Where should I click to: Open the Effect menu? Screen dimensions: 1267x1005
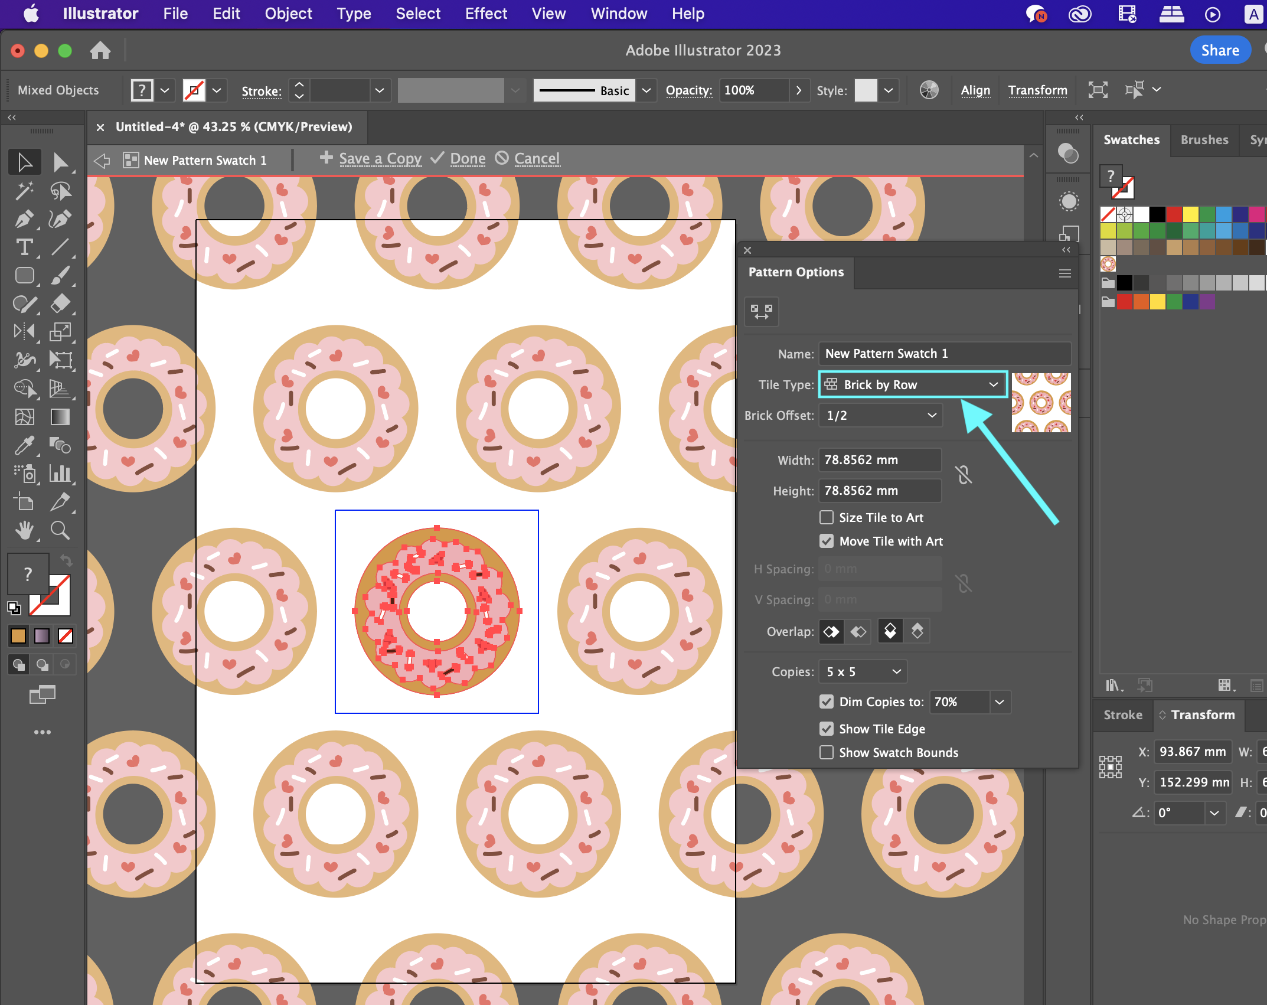click(x=485, y=14)
